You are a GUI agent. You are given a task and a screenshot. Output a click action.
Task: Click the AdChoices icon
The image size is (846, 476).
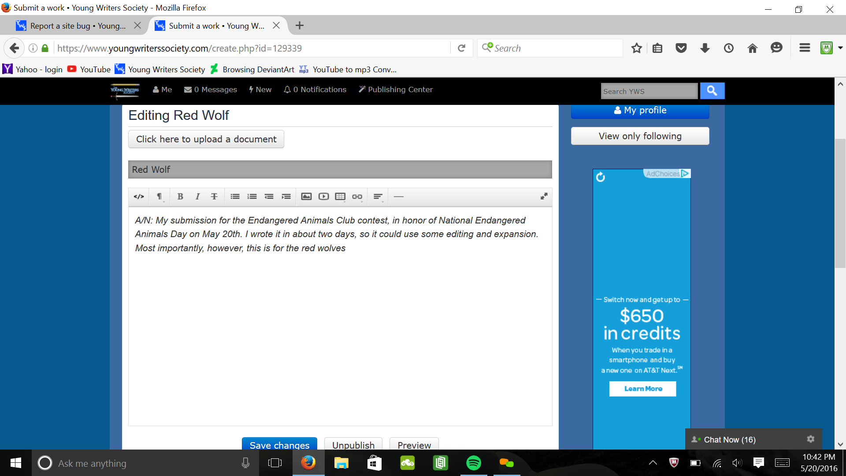pos(685,174)
